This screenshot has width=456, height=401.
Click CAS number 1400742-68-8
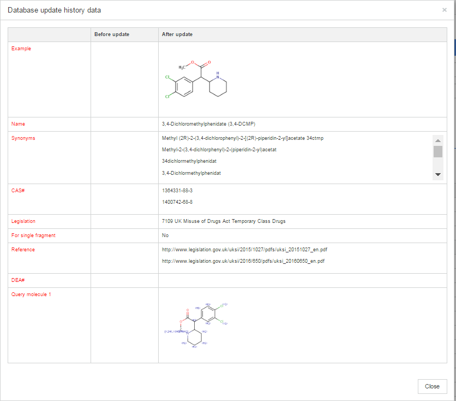(177, 202)
